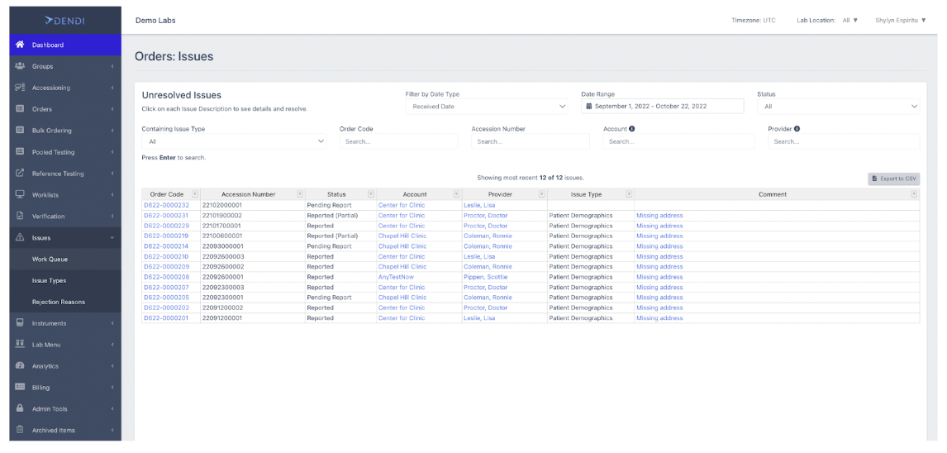Open the Provider column filter icon

click(x=542, y=194)
